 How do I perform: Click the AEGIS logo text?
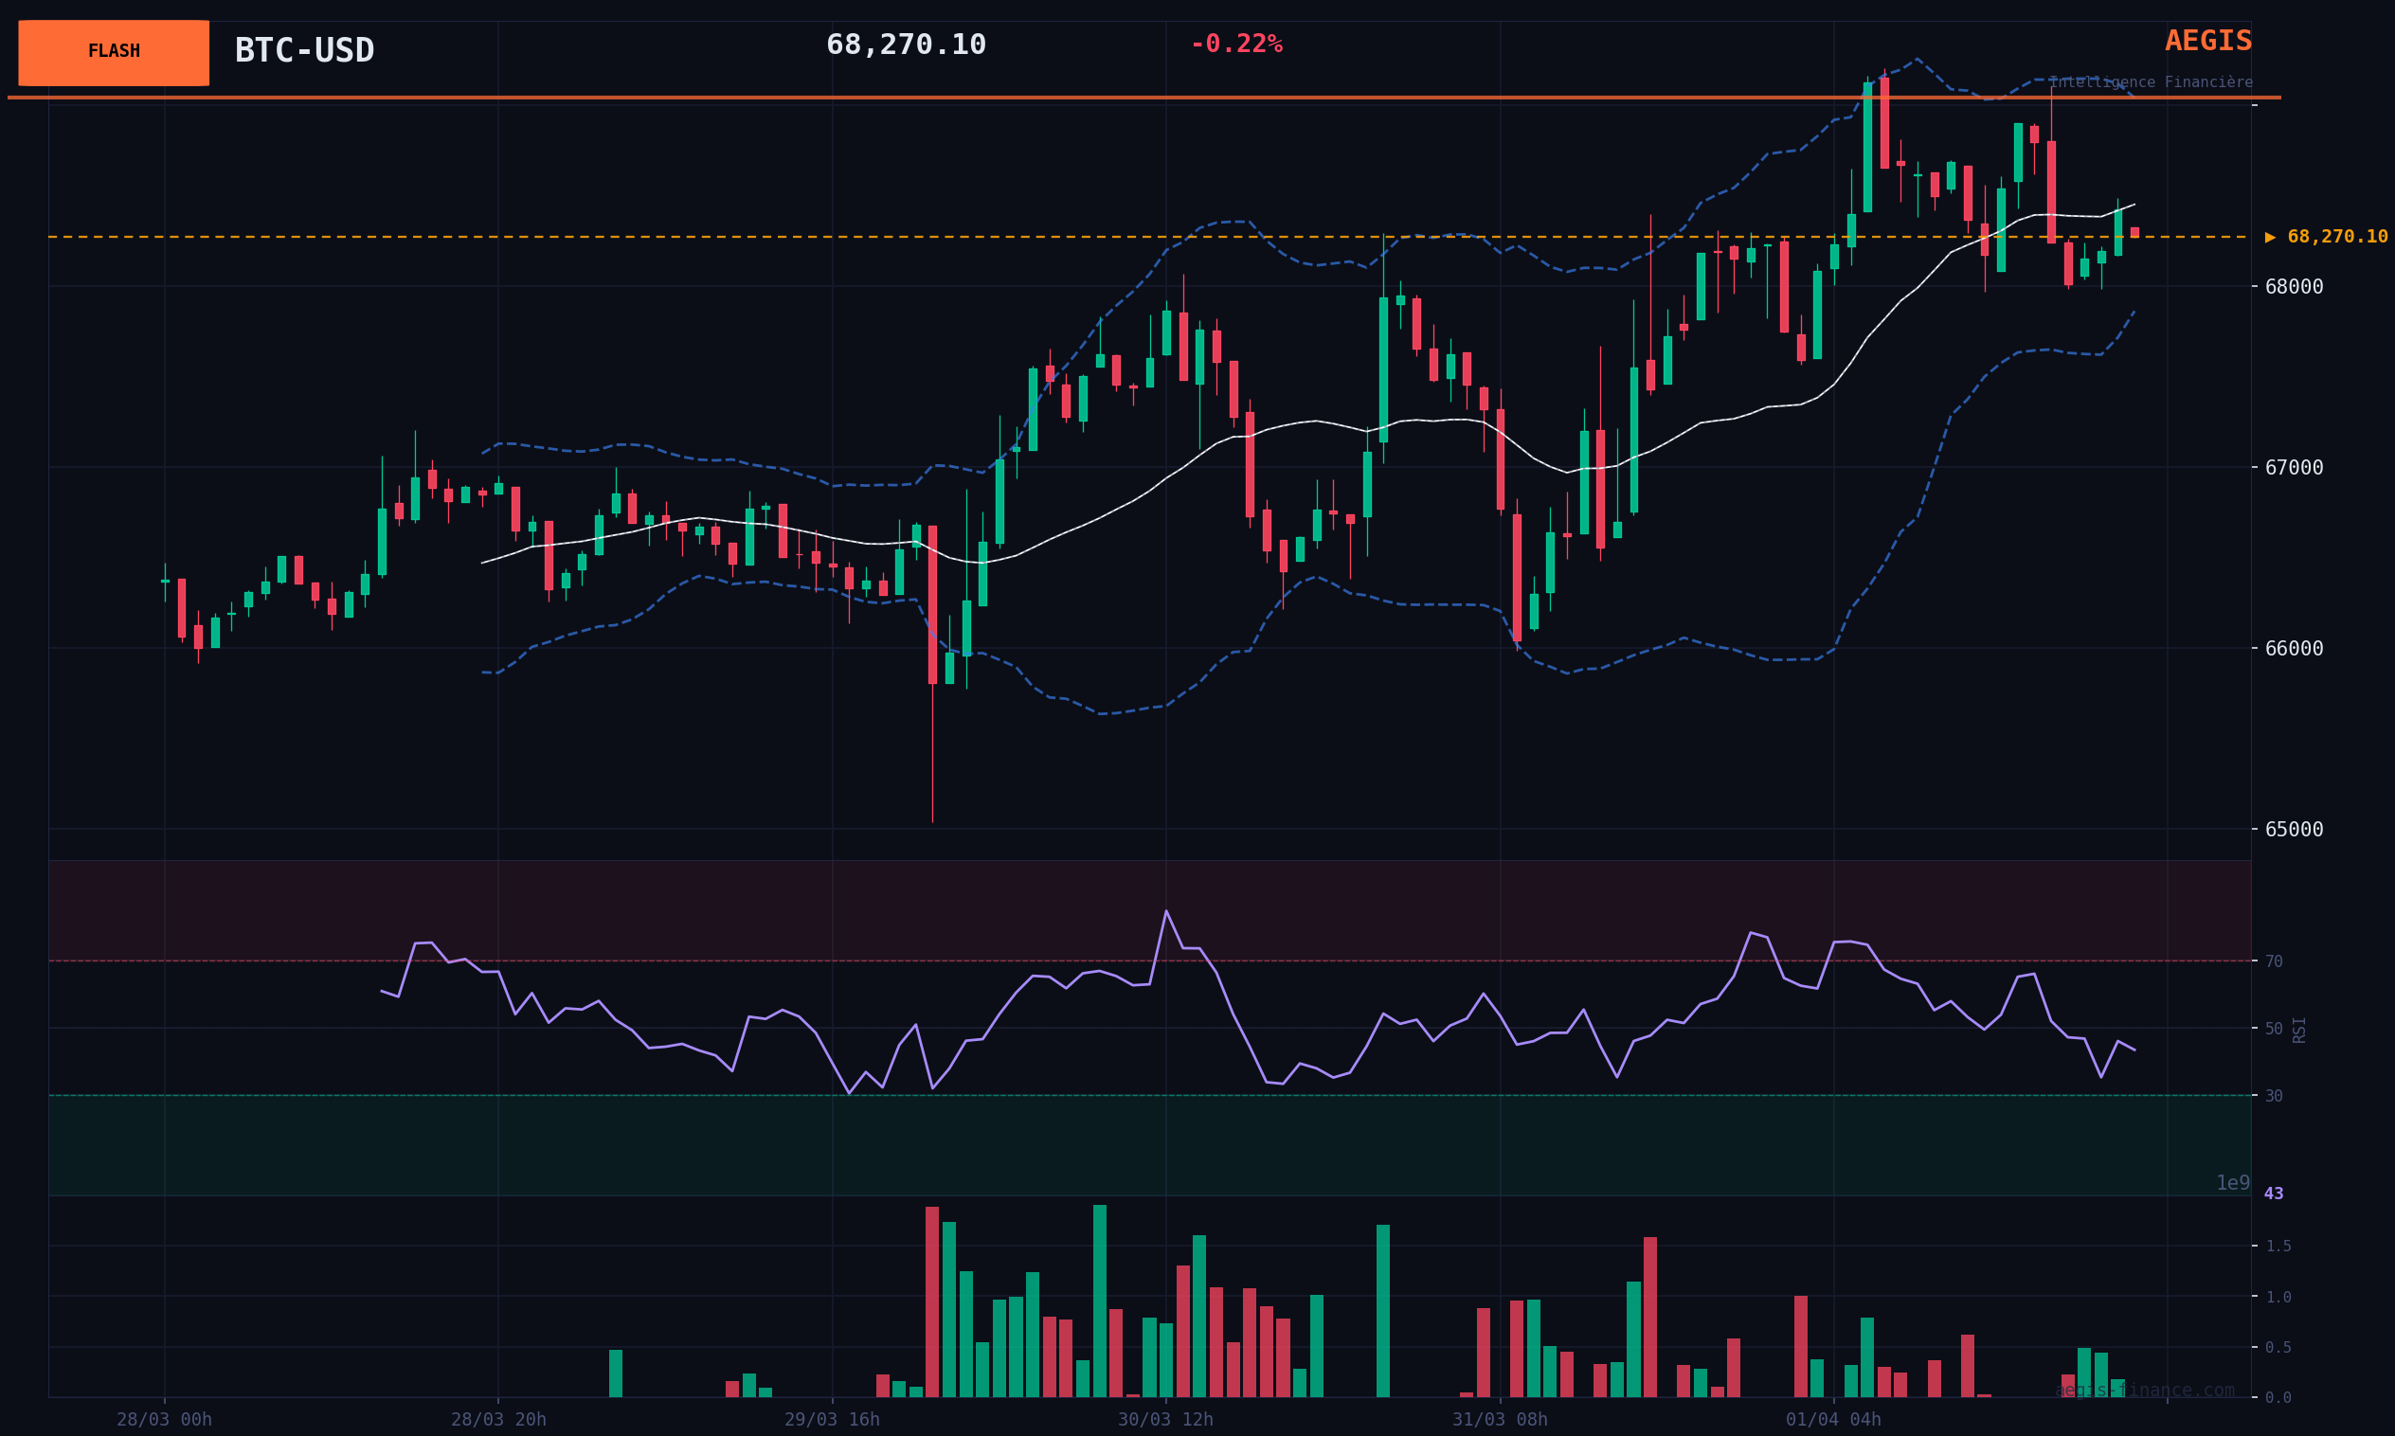click(2207, 42)
